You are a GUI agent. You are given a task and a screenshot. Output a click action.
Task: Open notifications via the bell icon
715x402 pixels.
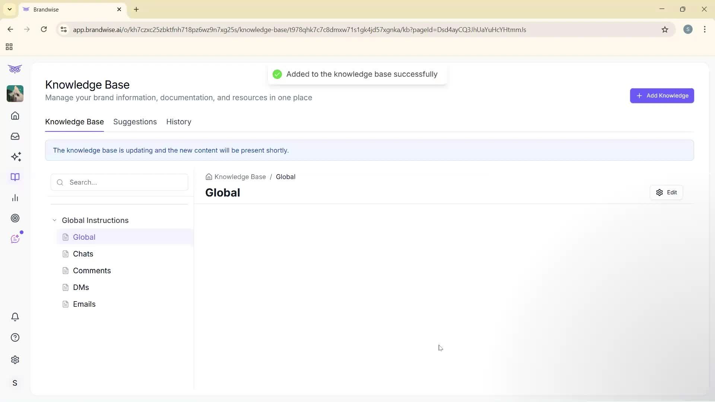tap(15, 317)
